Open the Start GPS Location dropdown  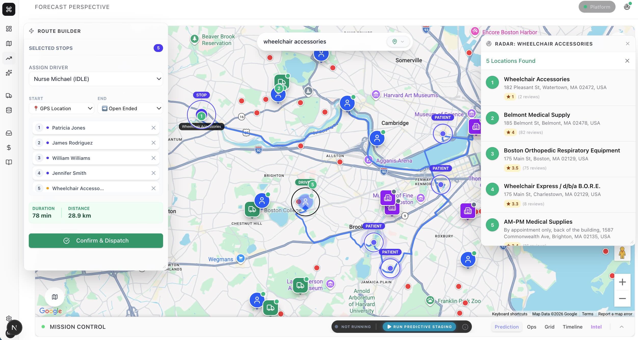click(61, 108)
